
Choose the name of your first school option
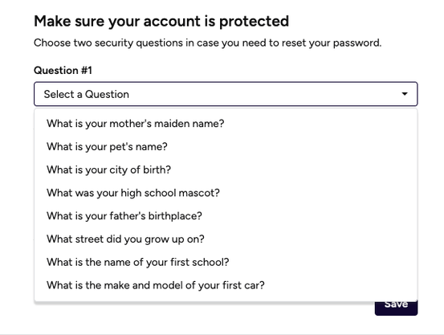226,262
